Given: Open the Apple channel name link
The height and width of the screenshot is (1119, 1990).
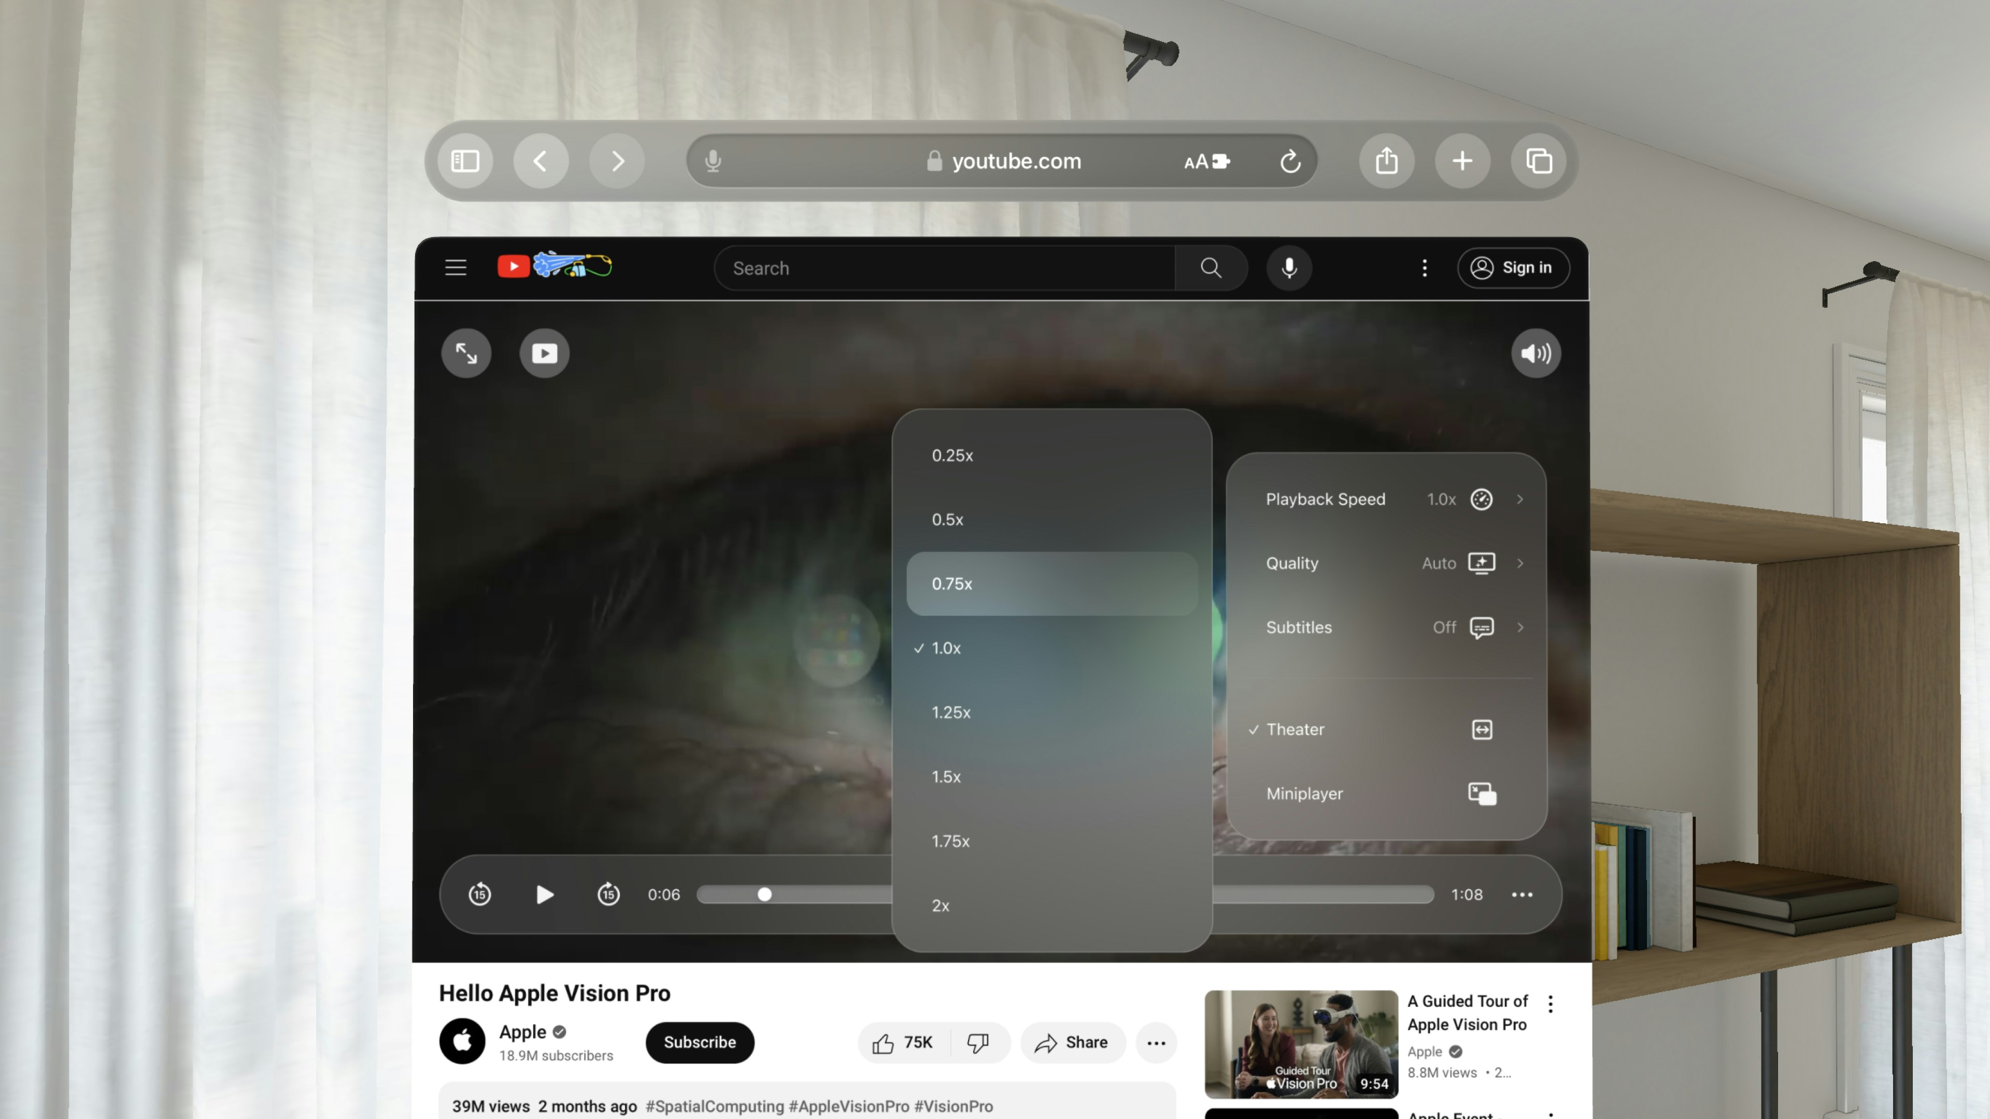Looking at the screenshot, I should pyautogui.click(x=522, y=1032).
